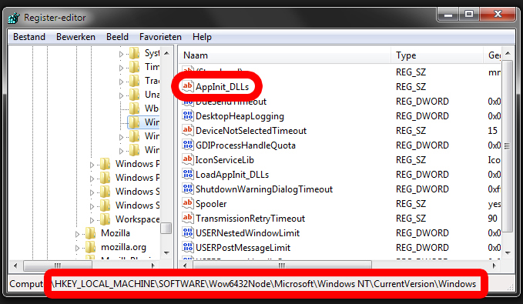Select the Spooler string value icon
The height and width of the screenshot is (304, 523).
click(187, 203)
